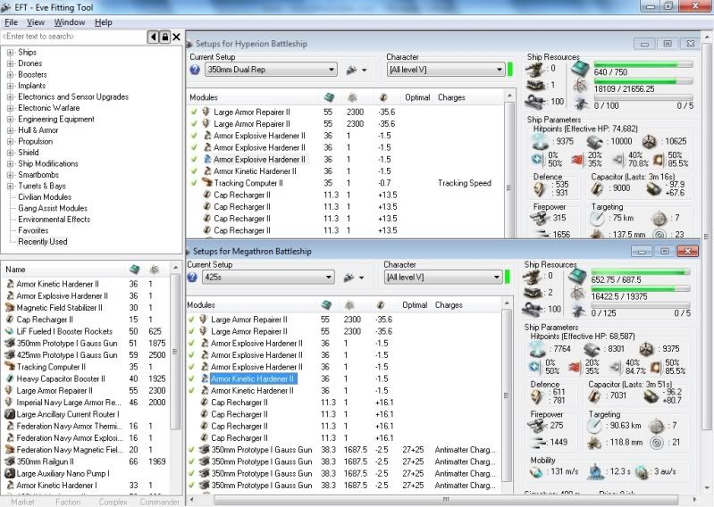Image resolution: width=714 pixels, height=507 pixels.
Task: Click the Megathron powergrid usage bar
Action: [641, 289]
